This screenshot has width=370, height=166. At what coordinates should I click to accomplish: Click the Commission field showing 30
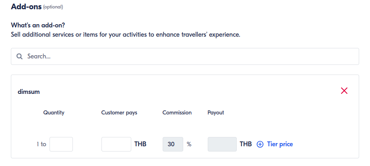173,144
